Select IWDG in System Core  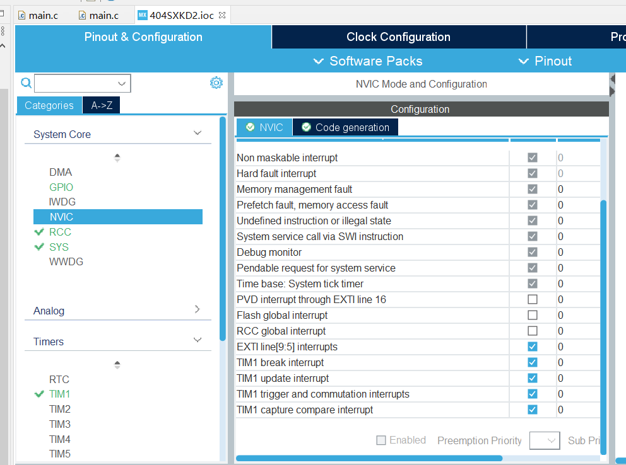62,202
